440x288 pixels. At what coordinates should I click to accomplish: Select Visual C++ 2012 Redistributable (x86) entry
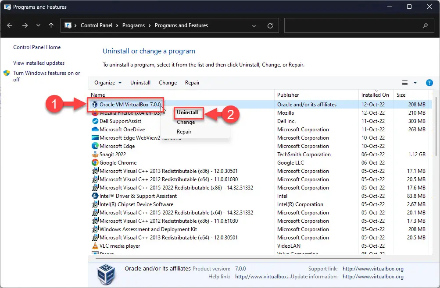click(x=168, y=221)
